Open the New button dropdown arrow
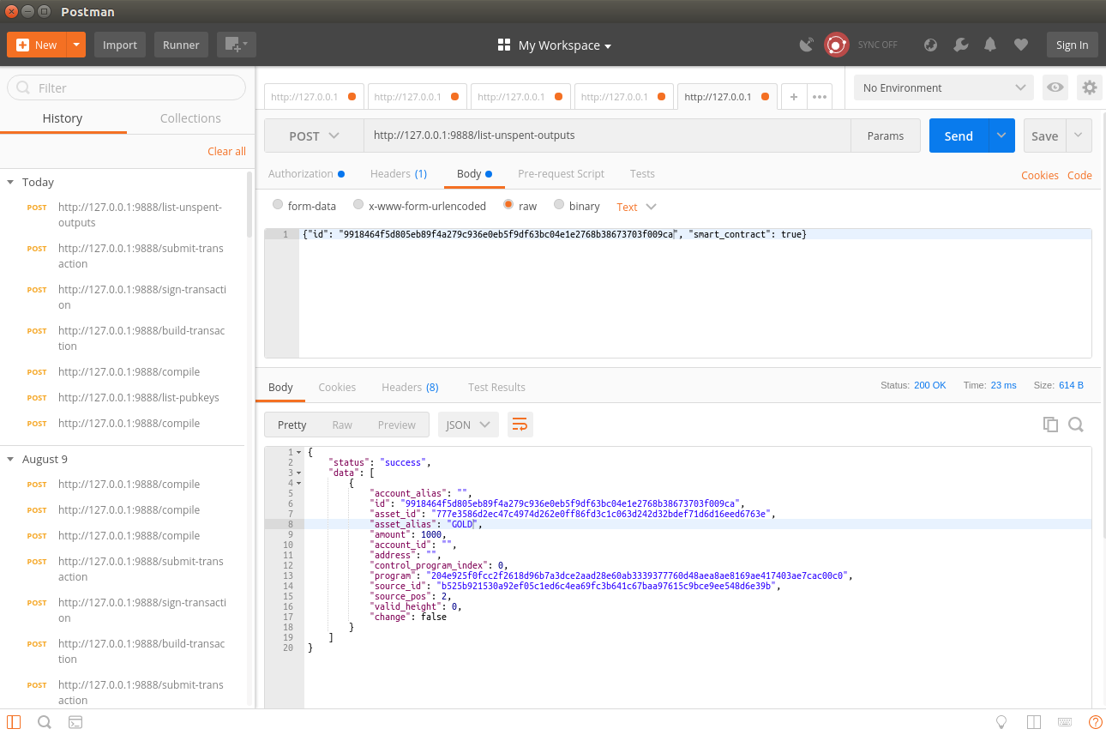1106x735 pixels. (76, 45)
